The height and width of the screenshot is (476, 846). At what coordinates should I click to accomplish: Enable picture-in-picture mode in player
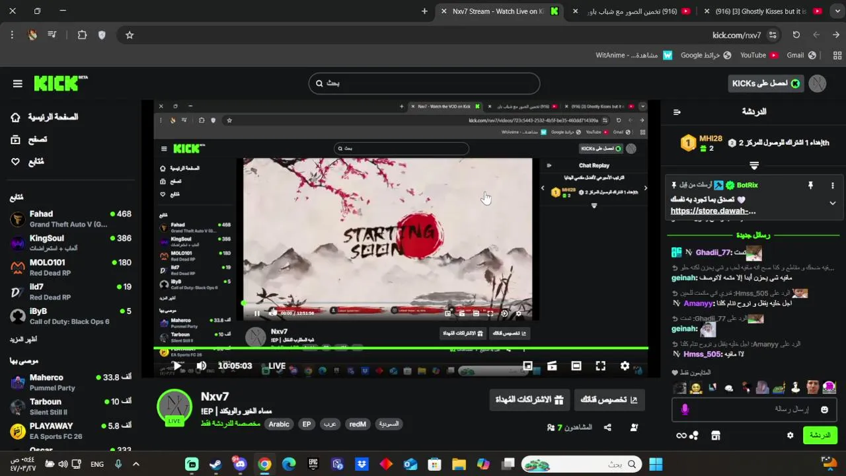tap(527, 366)
